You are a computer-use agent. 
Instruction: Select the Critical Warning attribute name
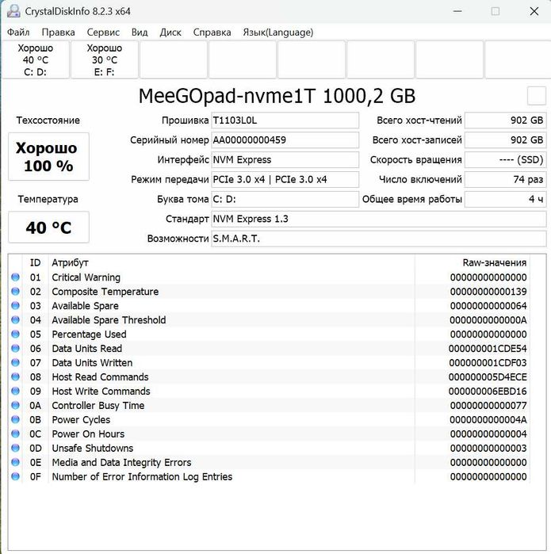[86, 277]
